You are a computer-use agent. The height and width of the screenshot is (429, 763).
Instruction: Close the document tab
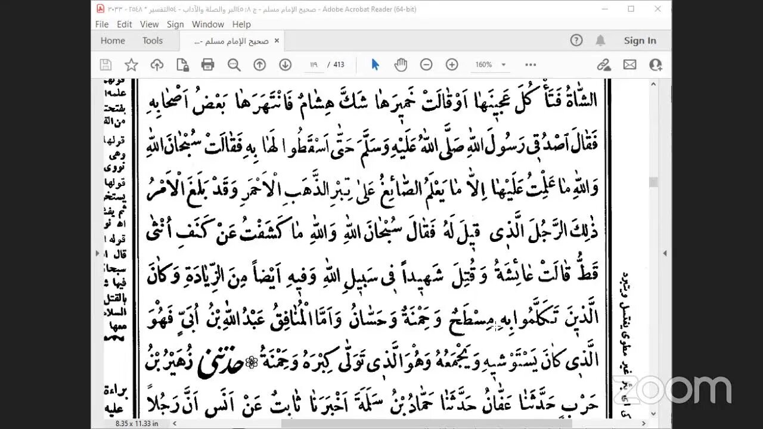pos(277,41)
